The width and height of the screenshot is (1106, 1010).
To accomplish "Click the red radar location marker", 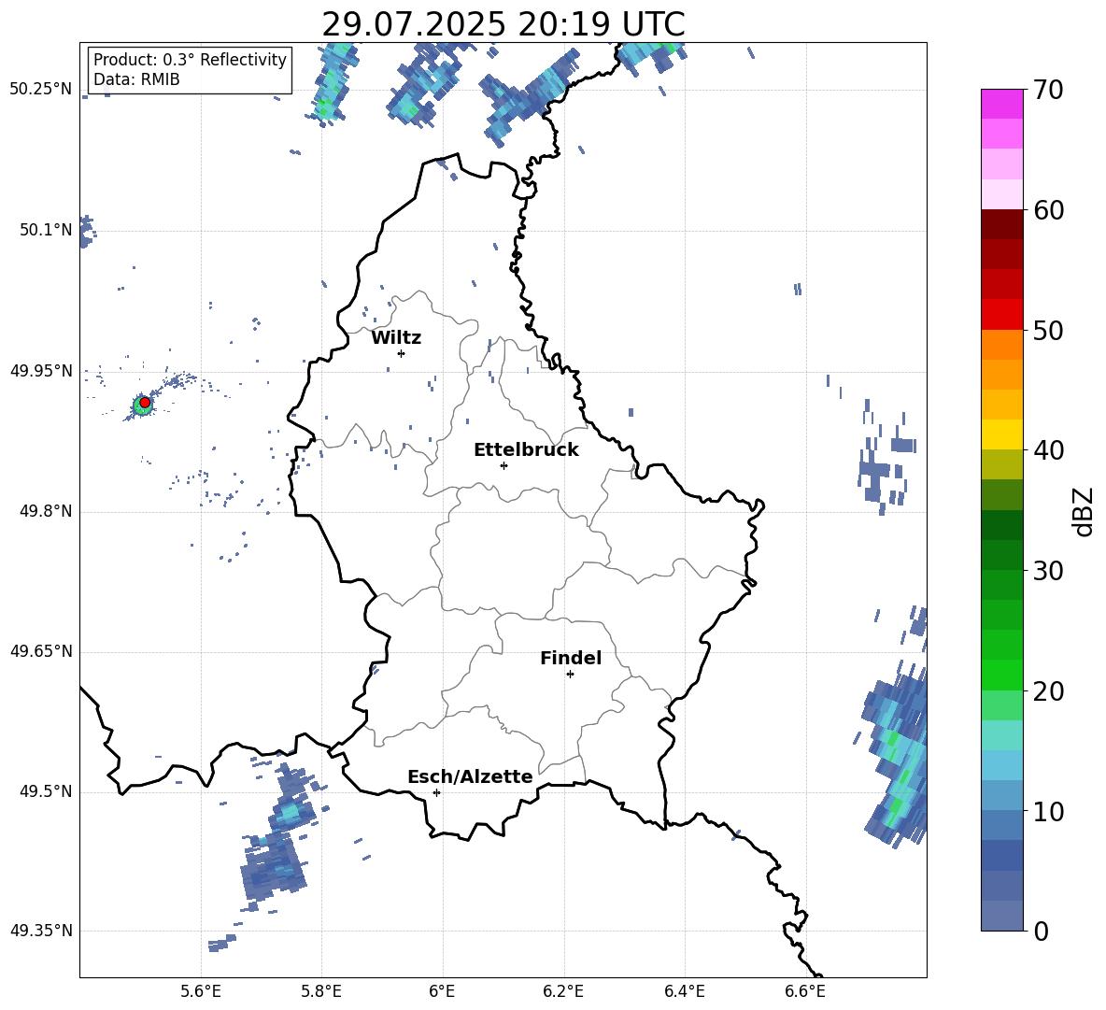I will click(x=145, y=403).
